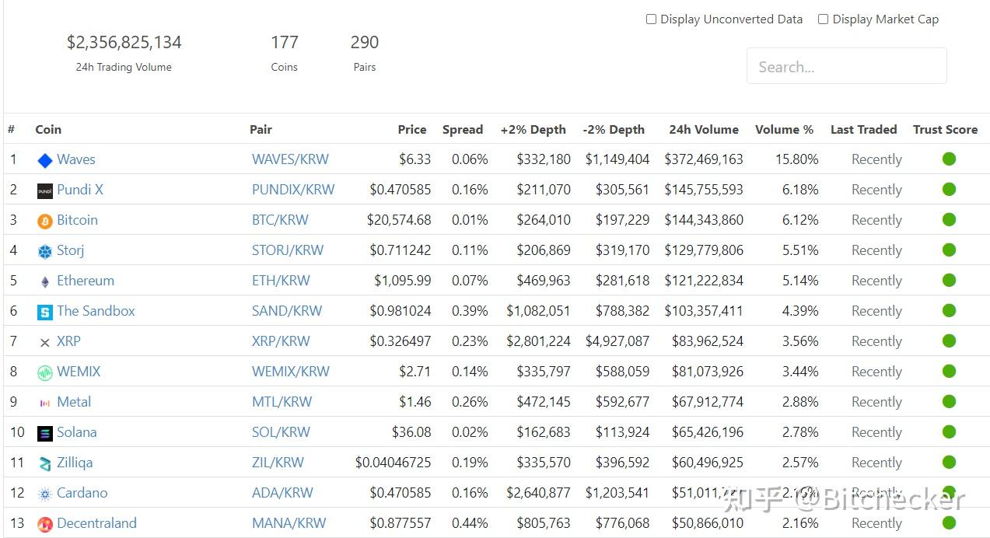Click the Storj coin icon
Viewport: 990px width, 538px height.
pos(45,251)
